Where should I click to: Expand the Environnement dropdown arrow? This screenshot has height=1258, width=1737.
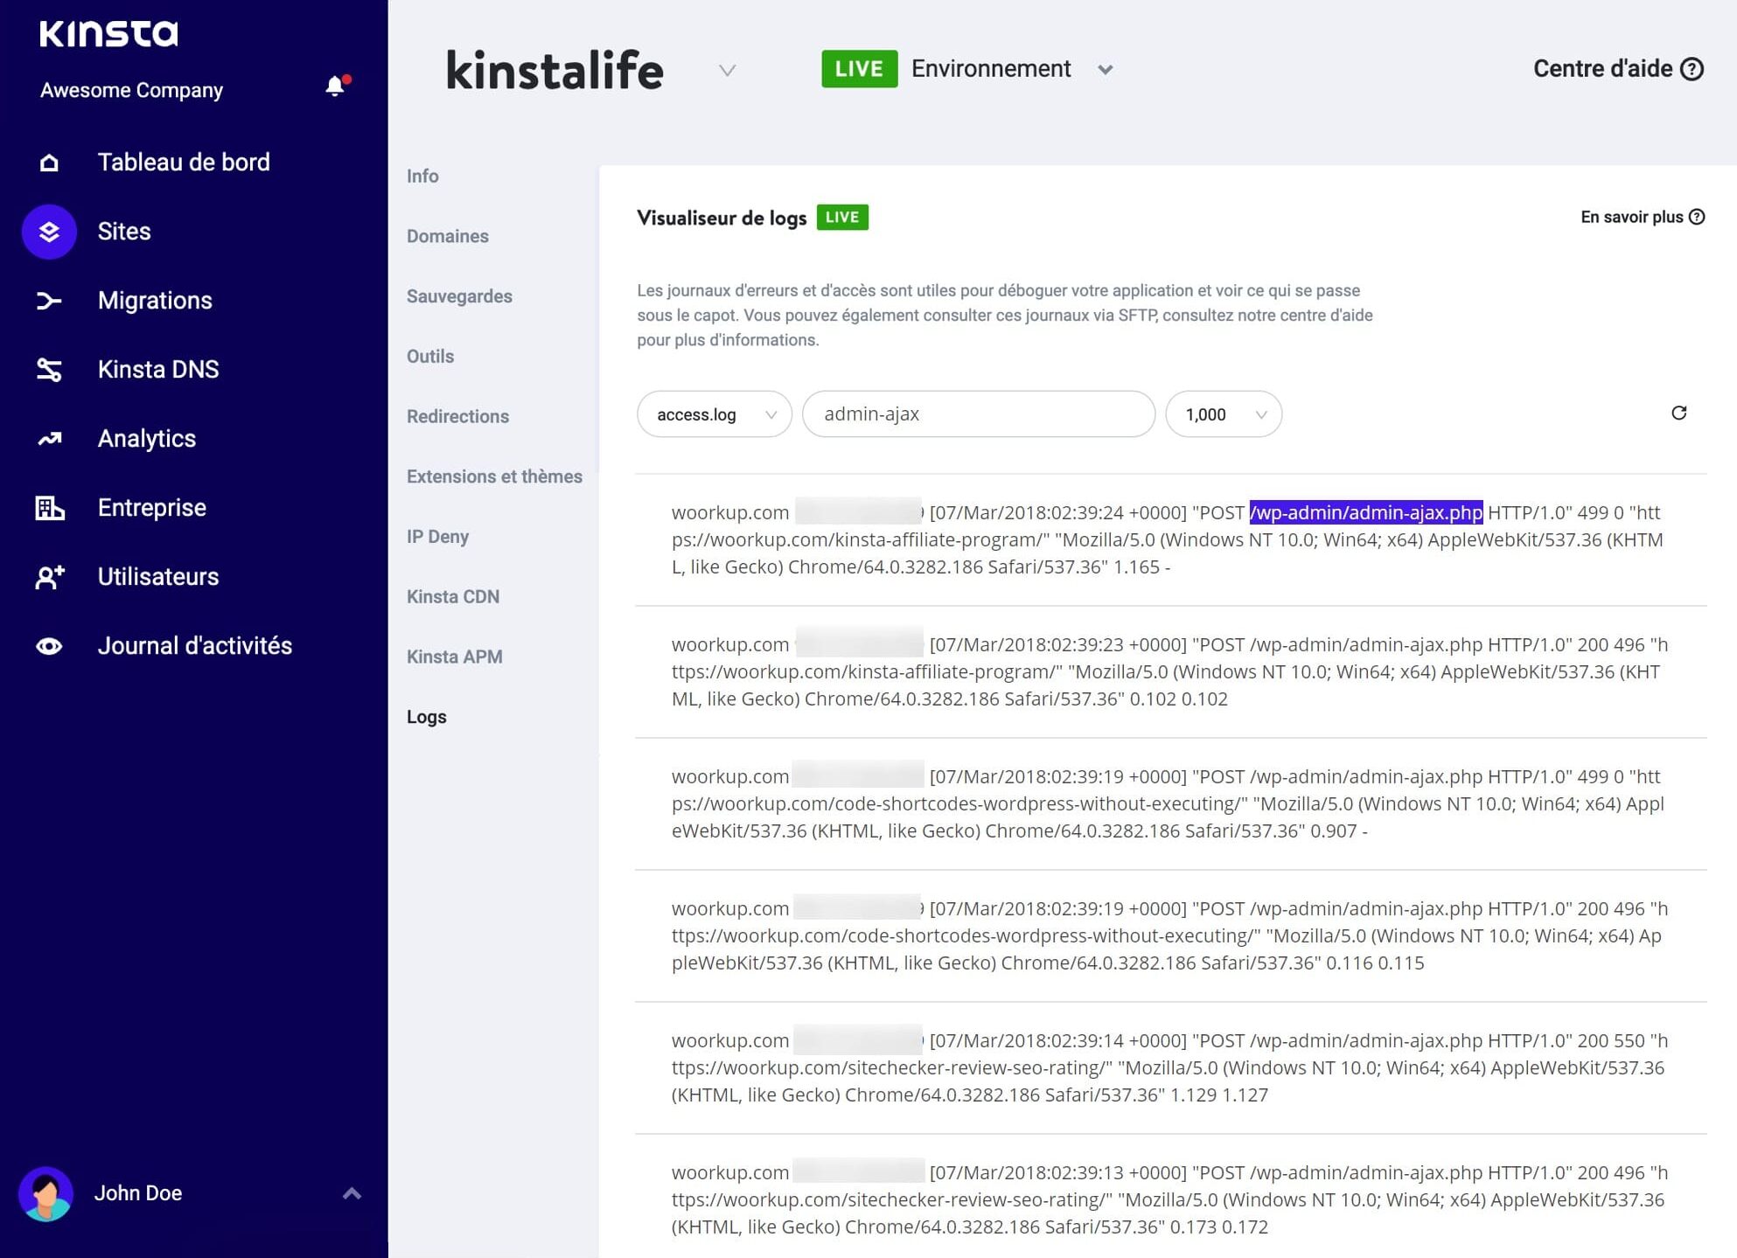point(1106,70)
